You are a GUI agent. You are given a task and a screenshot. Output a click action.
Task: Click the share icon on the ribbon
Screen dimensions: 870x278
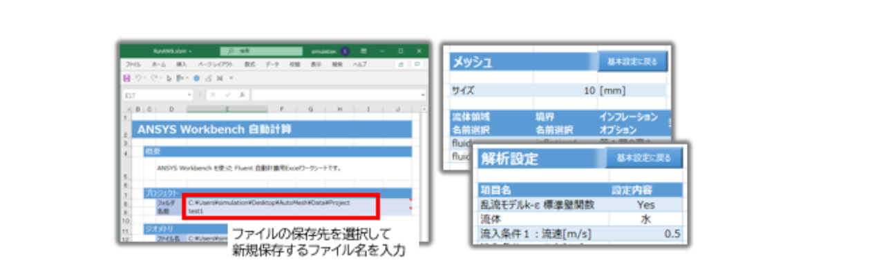tap(401, 64)
